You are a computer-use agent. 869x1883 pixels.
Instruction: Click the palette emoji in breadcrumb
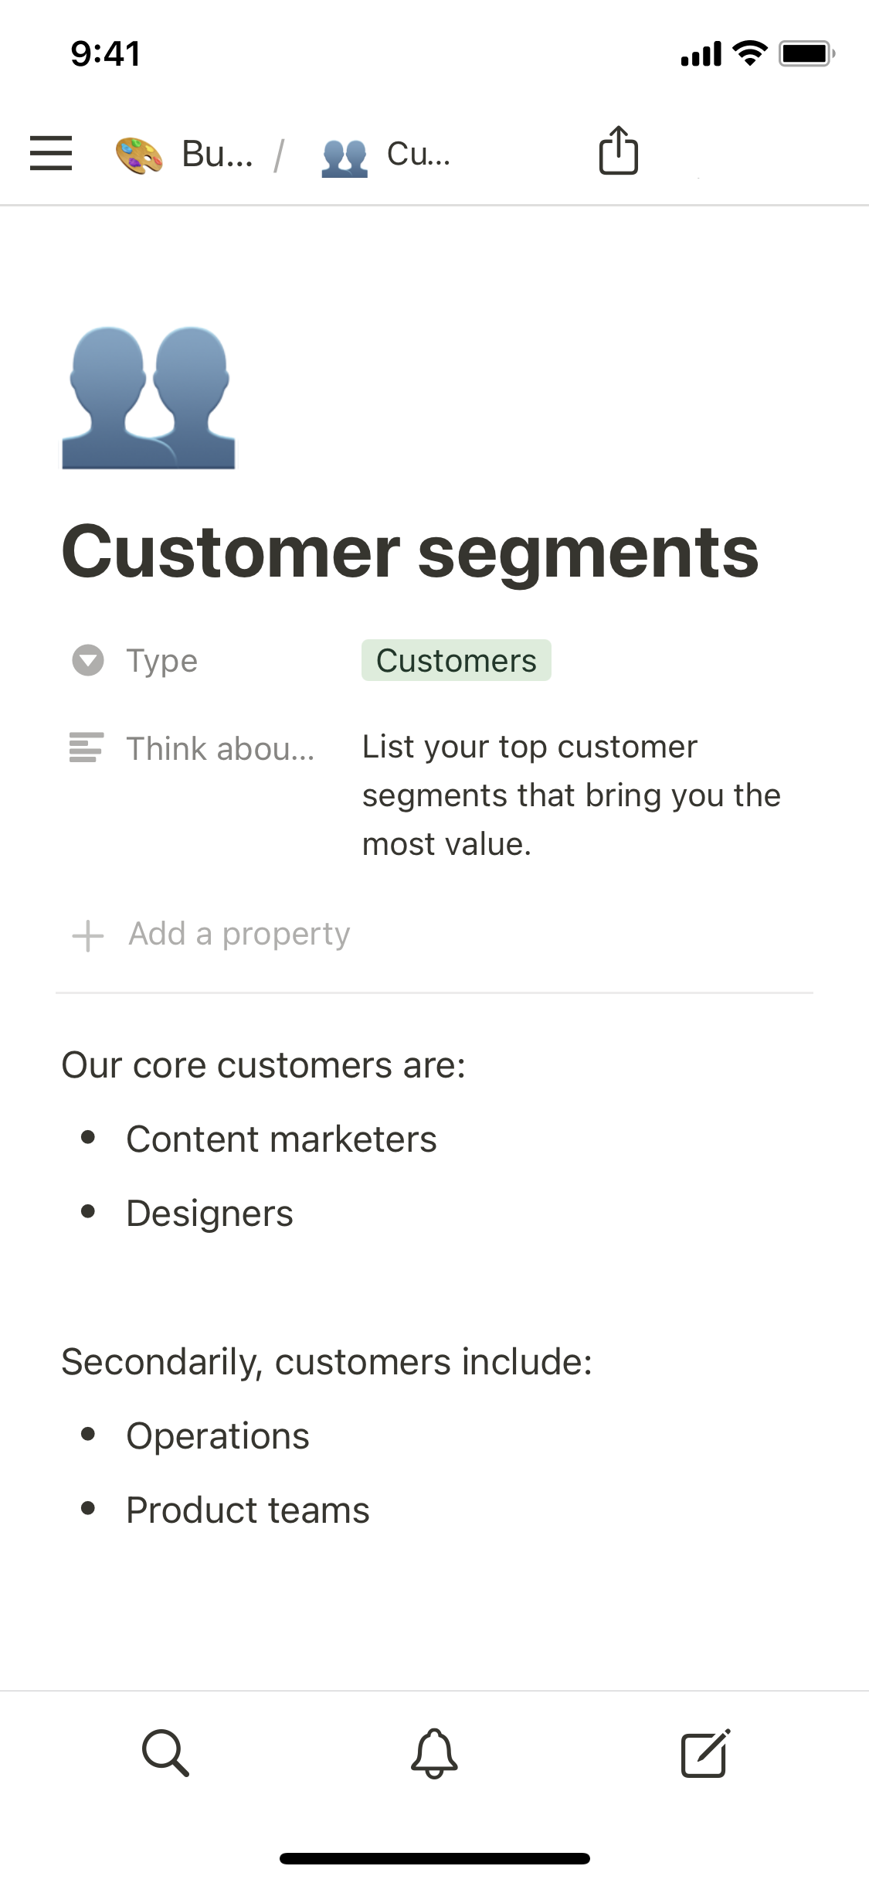click(139, 155)
